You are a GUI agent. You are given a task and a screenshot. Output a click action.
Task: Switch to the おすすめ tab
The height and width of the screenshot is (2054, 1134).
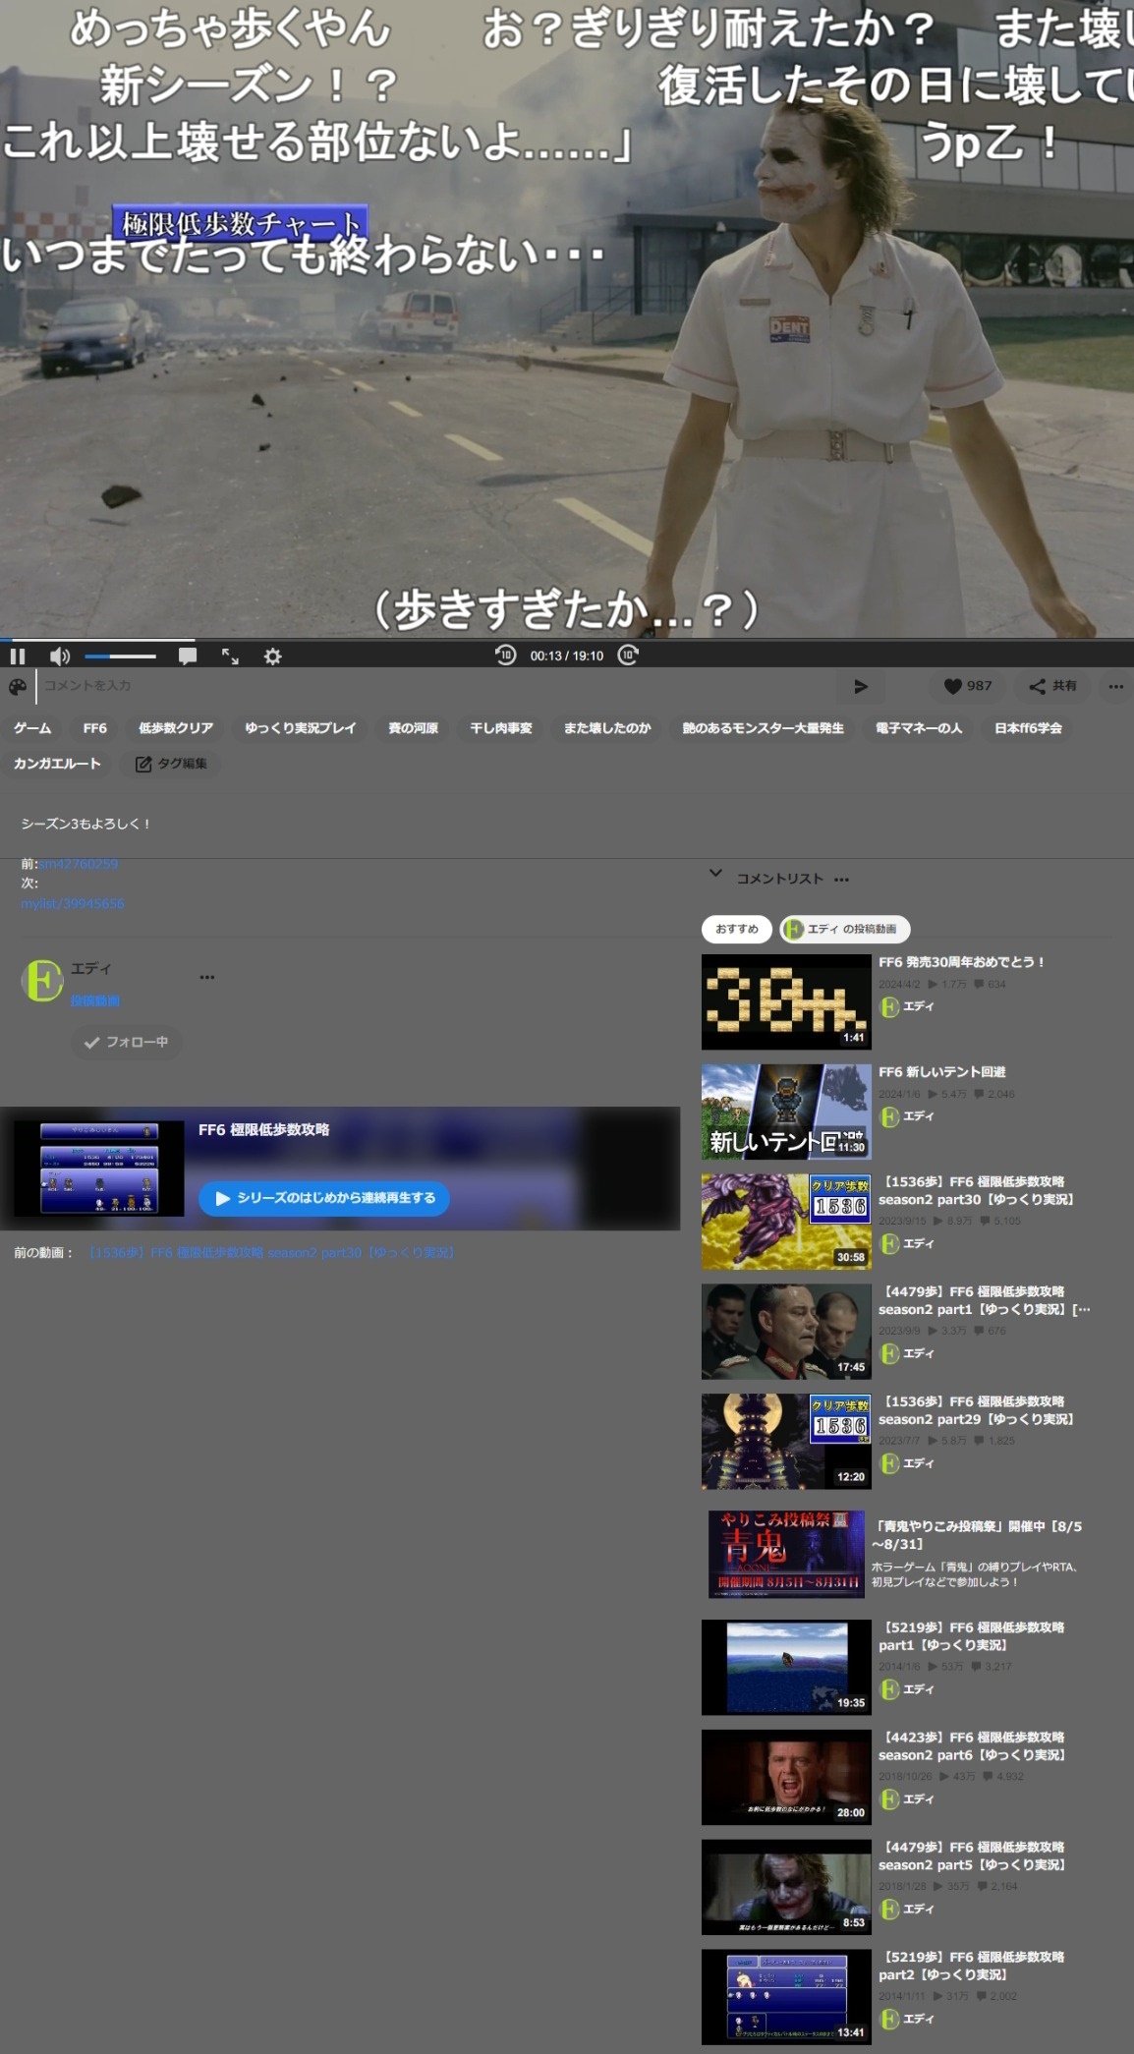click(x=737, y=929)
